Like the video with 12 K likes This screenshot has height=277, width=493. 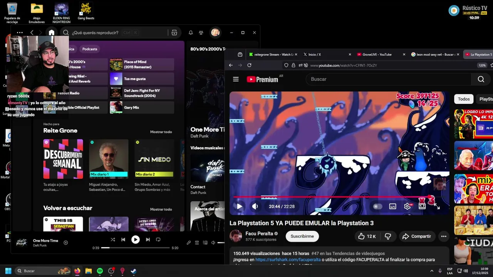pos(367,236)
